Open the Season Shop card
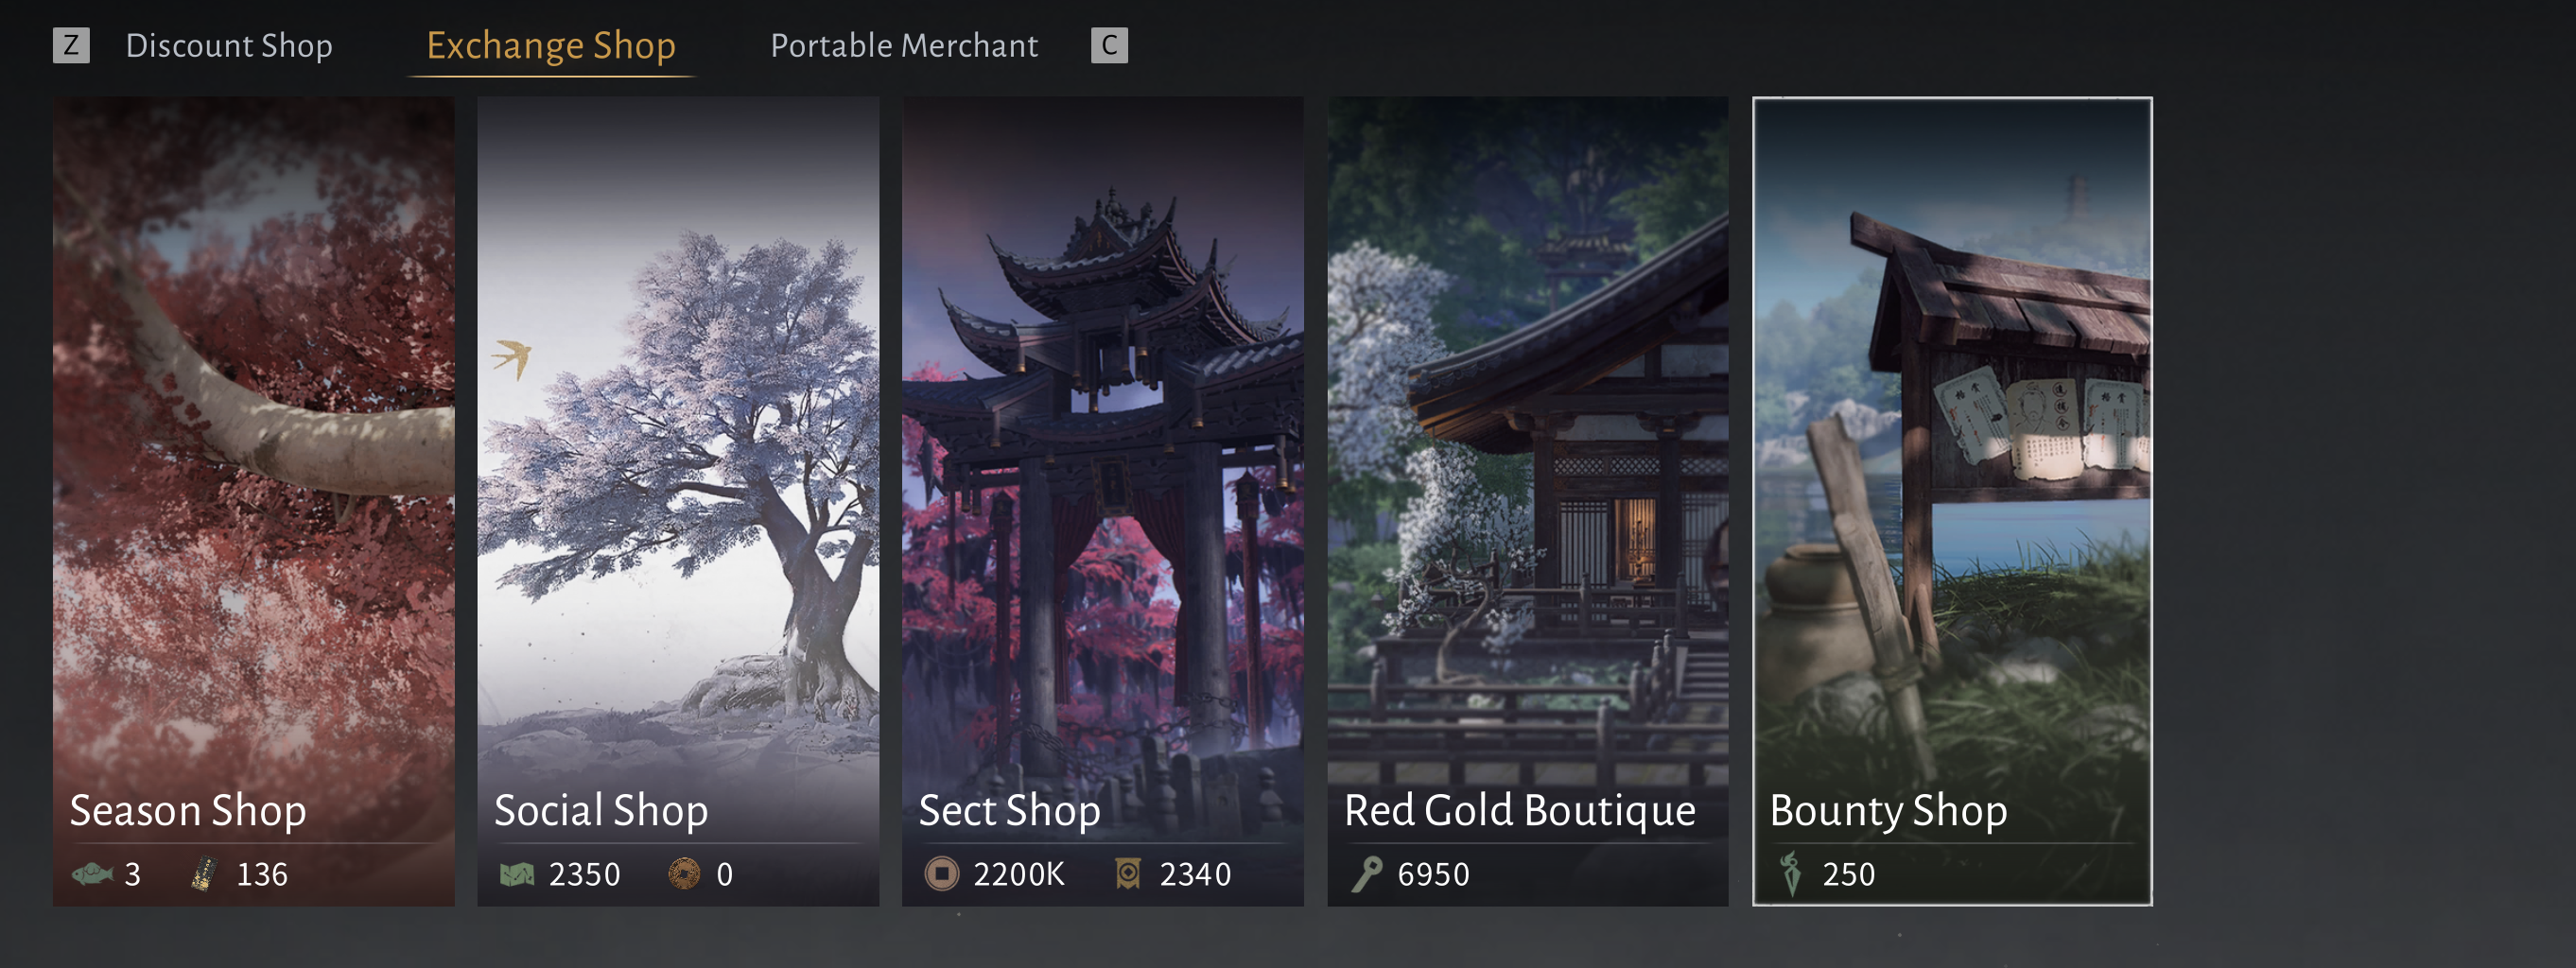The image size is (2576, 968). click(x=254, y=501)
